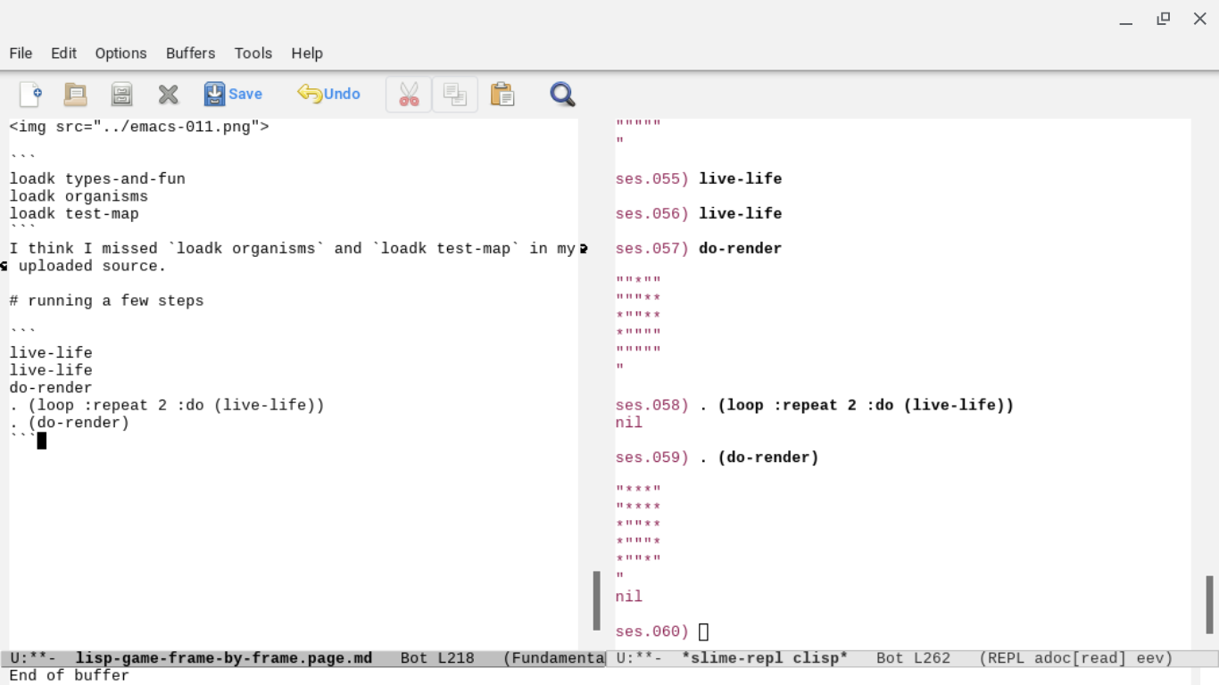Click the Undo button
The height and width of the screenshot is (685, 1219).
coord(329,94)
